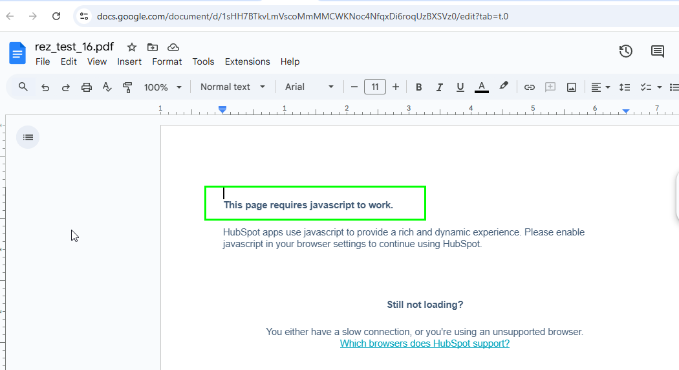679x370 pixels.
Task: Open Google Docs home icon
Action: [17, 53]
